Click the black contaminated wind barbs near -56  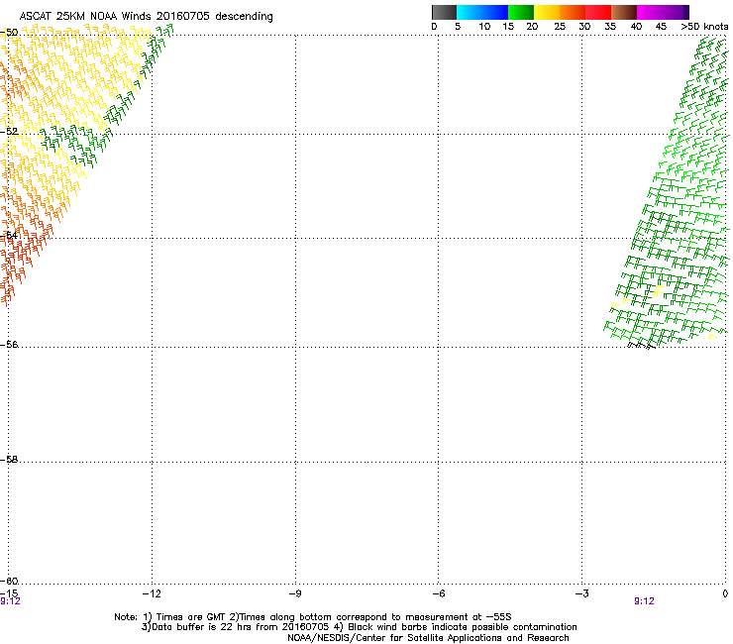641,346
